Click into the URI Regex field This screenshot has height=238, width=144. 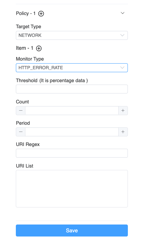click(72, 153)
